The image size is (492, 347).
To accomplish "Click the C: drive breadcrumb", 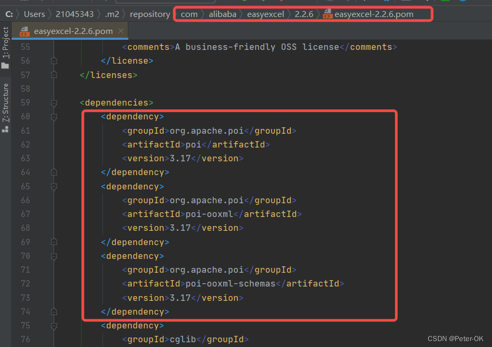I will pos(9,14).
